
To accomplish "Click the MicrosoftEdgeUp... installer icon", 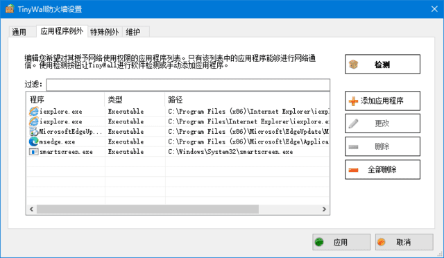I will click(34, 131).
